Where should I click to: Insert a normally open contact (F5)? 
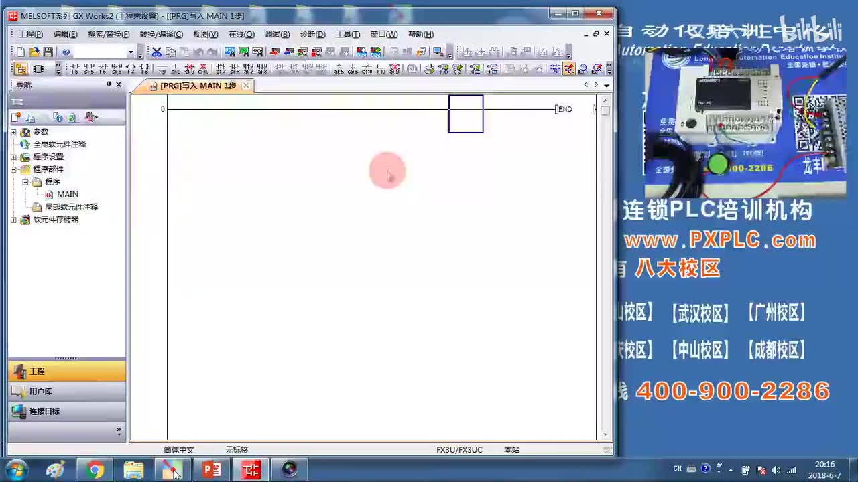[74, 68]
